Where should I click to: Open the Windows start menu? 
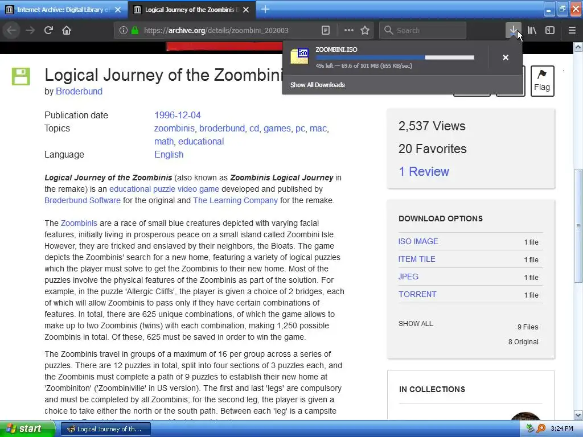[27, 429]
